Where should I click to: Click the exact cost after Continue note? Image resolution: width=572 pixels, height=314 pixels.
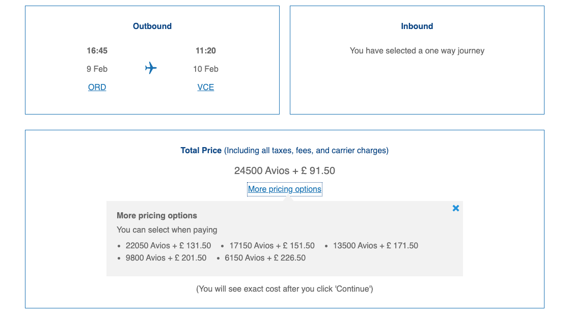point(285,289)
